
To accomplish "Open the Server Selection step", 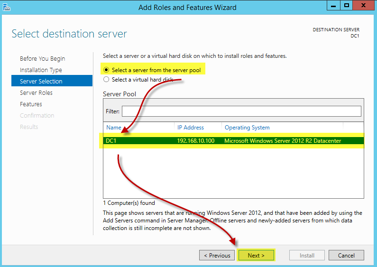I will pos(52,81).
